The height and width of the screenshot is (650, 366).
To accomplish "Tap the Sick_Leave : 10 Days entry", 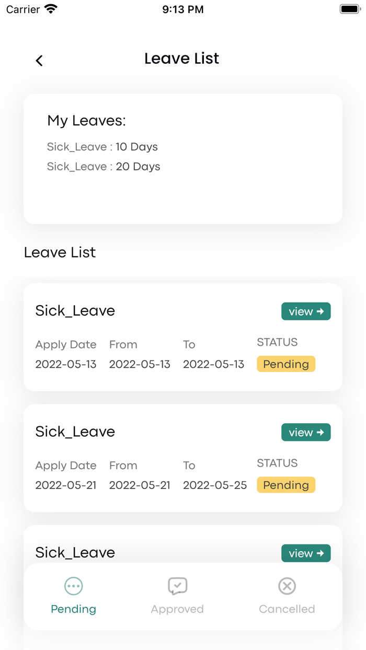I will (102, 147).
